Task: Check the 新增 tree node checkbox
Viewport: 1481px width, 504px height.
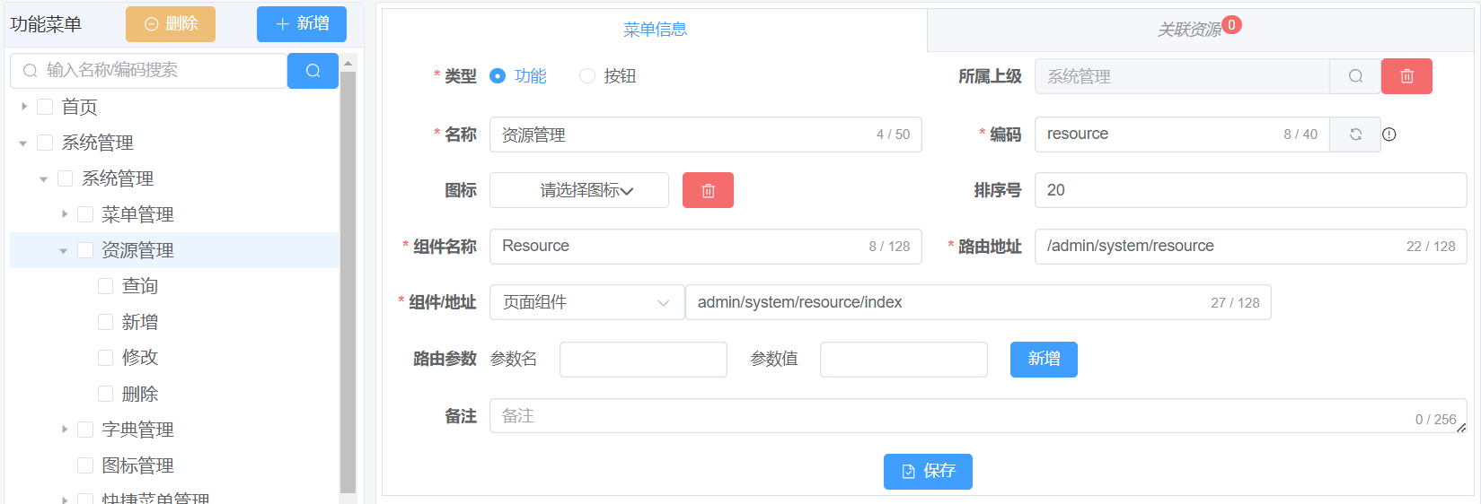Action: coord(105,322)
